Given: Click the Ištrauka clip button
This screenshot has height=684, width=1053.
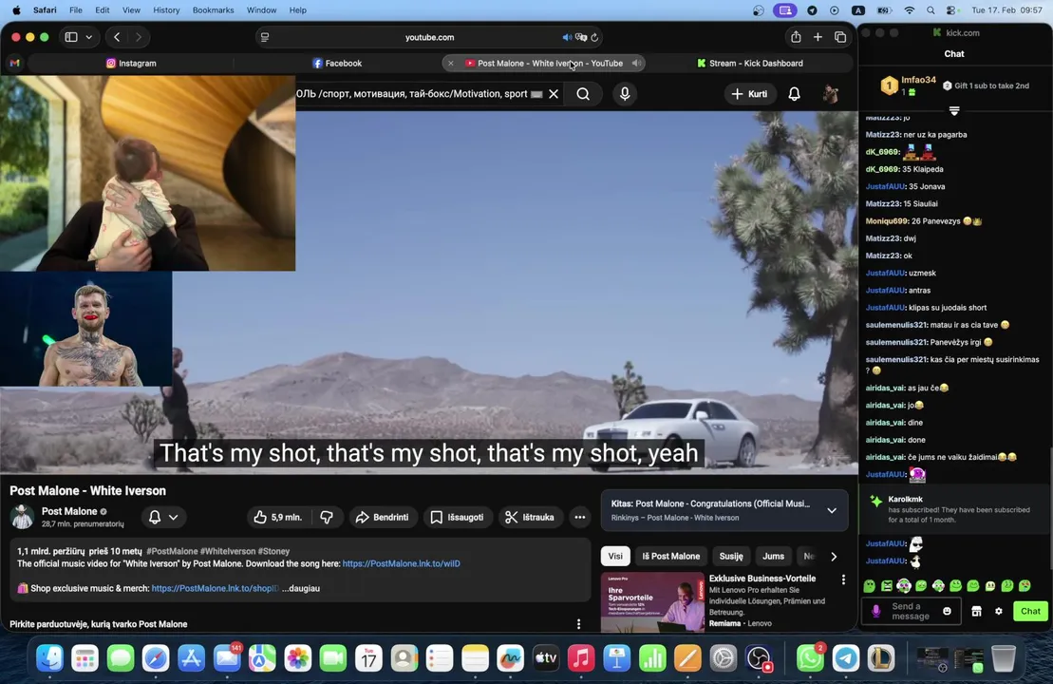Looking at the screenshot, I should [530, 518].
